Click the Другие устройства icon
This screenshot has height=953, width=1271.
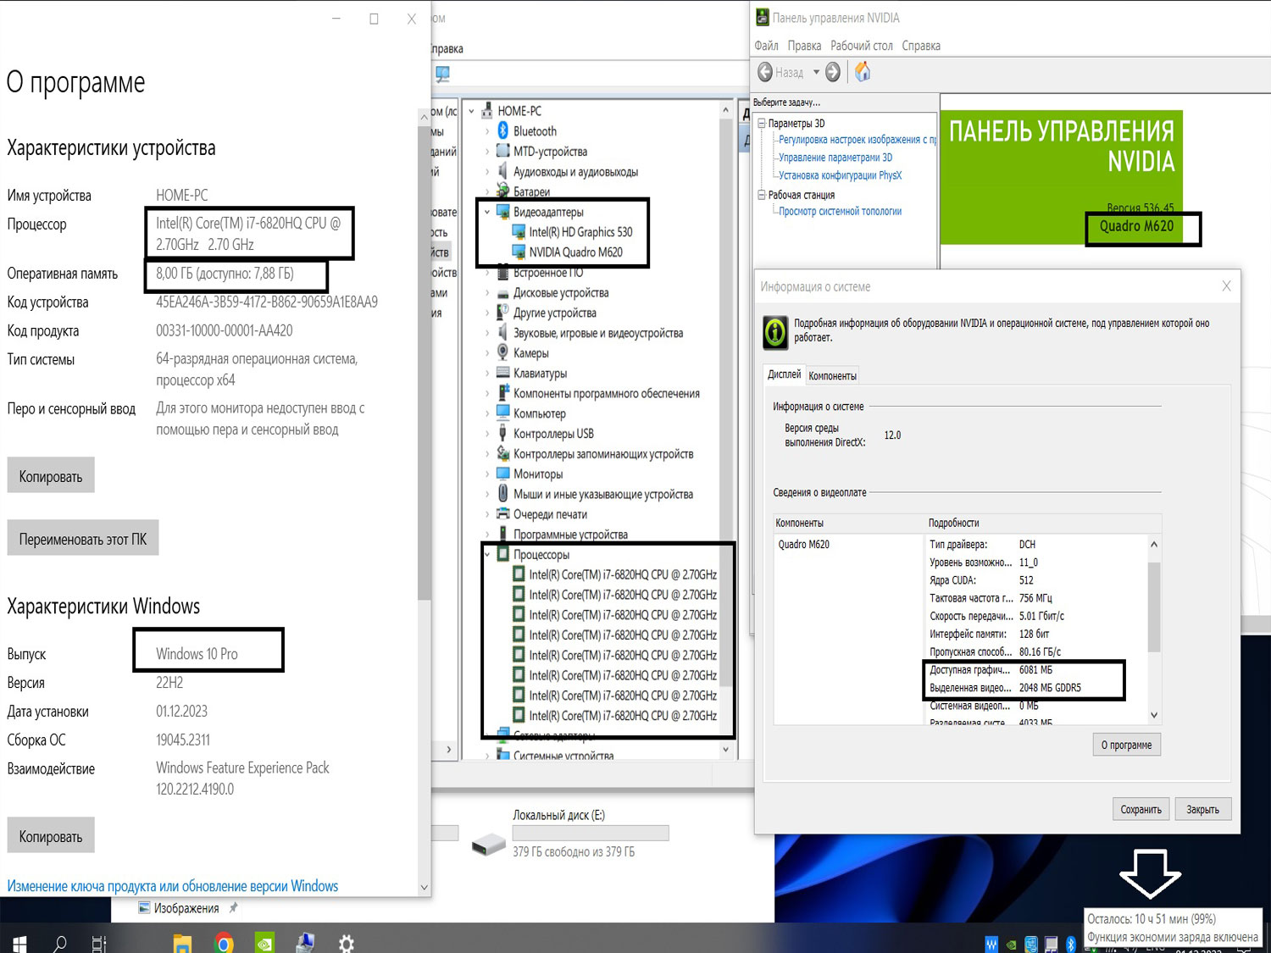502,313
